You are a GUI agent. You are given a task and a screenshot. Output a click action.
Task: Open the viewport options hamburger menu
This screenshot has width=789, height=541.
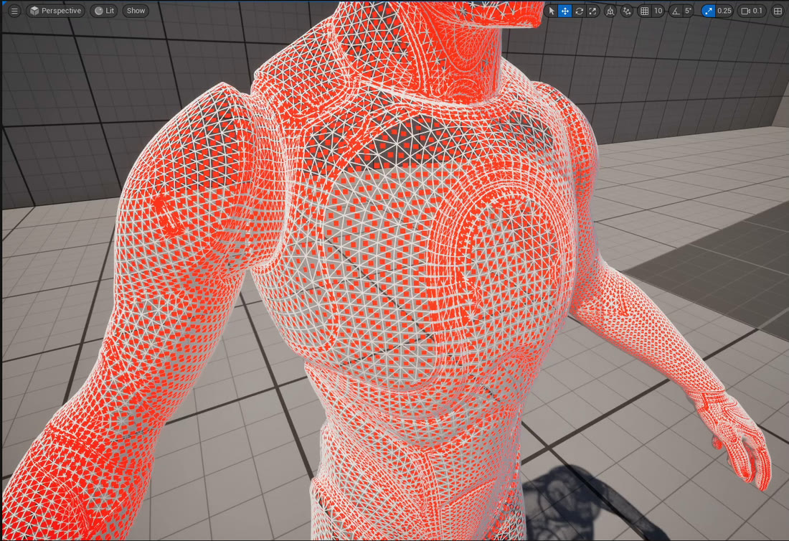coord(14,11)
